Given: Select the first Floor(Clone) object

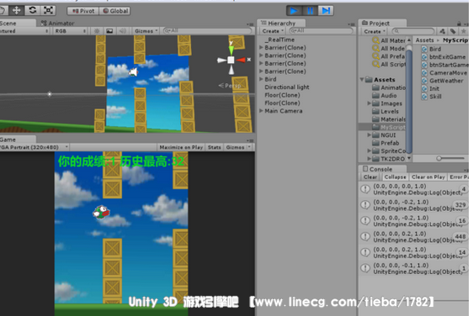Looking at the screenshot, I should click(282, 95).
